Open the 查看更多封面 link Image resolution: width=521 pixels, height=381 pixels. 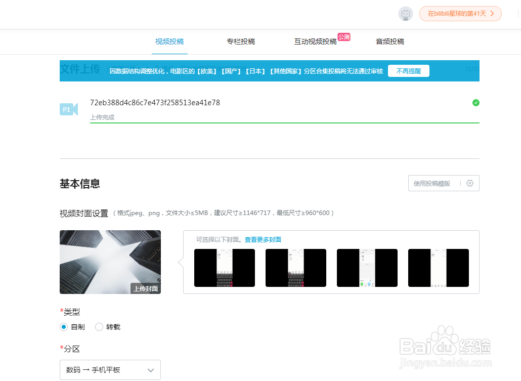pyautogui.click(x=263, y=240)
